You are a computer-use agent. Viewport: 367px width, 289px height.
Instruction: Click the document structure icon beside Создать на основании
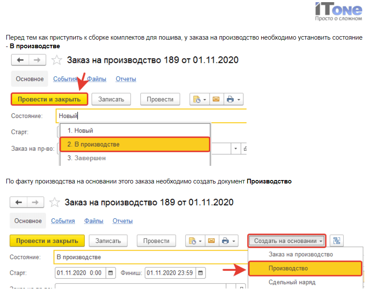336,241
